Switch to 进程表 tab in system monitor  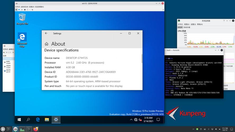pos(180,27)
